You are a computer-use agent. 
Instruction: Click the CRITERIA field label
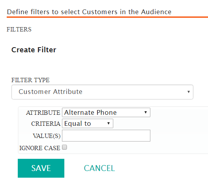click(46, 124)
